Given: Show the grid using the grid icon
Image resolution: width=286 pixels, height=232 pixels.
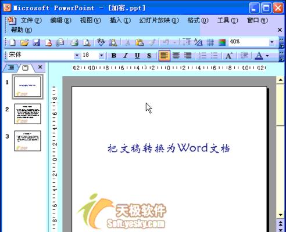Looking at the screenshot, I should [210, 42].
